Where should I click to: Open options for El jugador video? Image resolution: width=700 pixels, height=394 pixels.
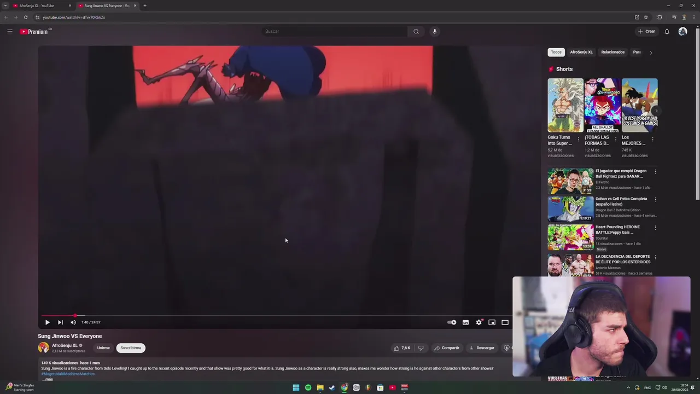655,172
